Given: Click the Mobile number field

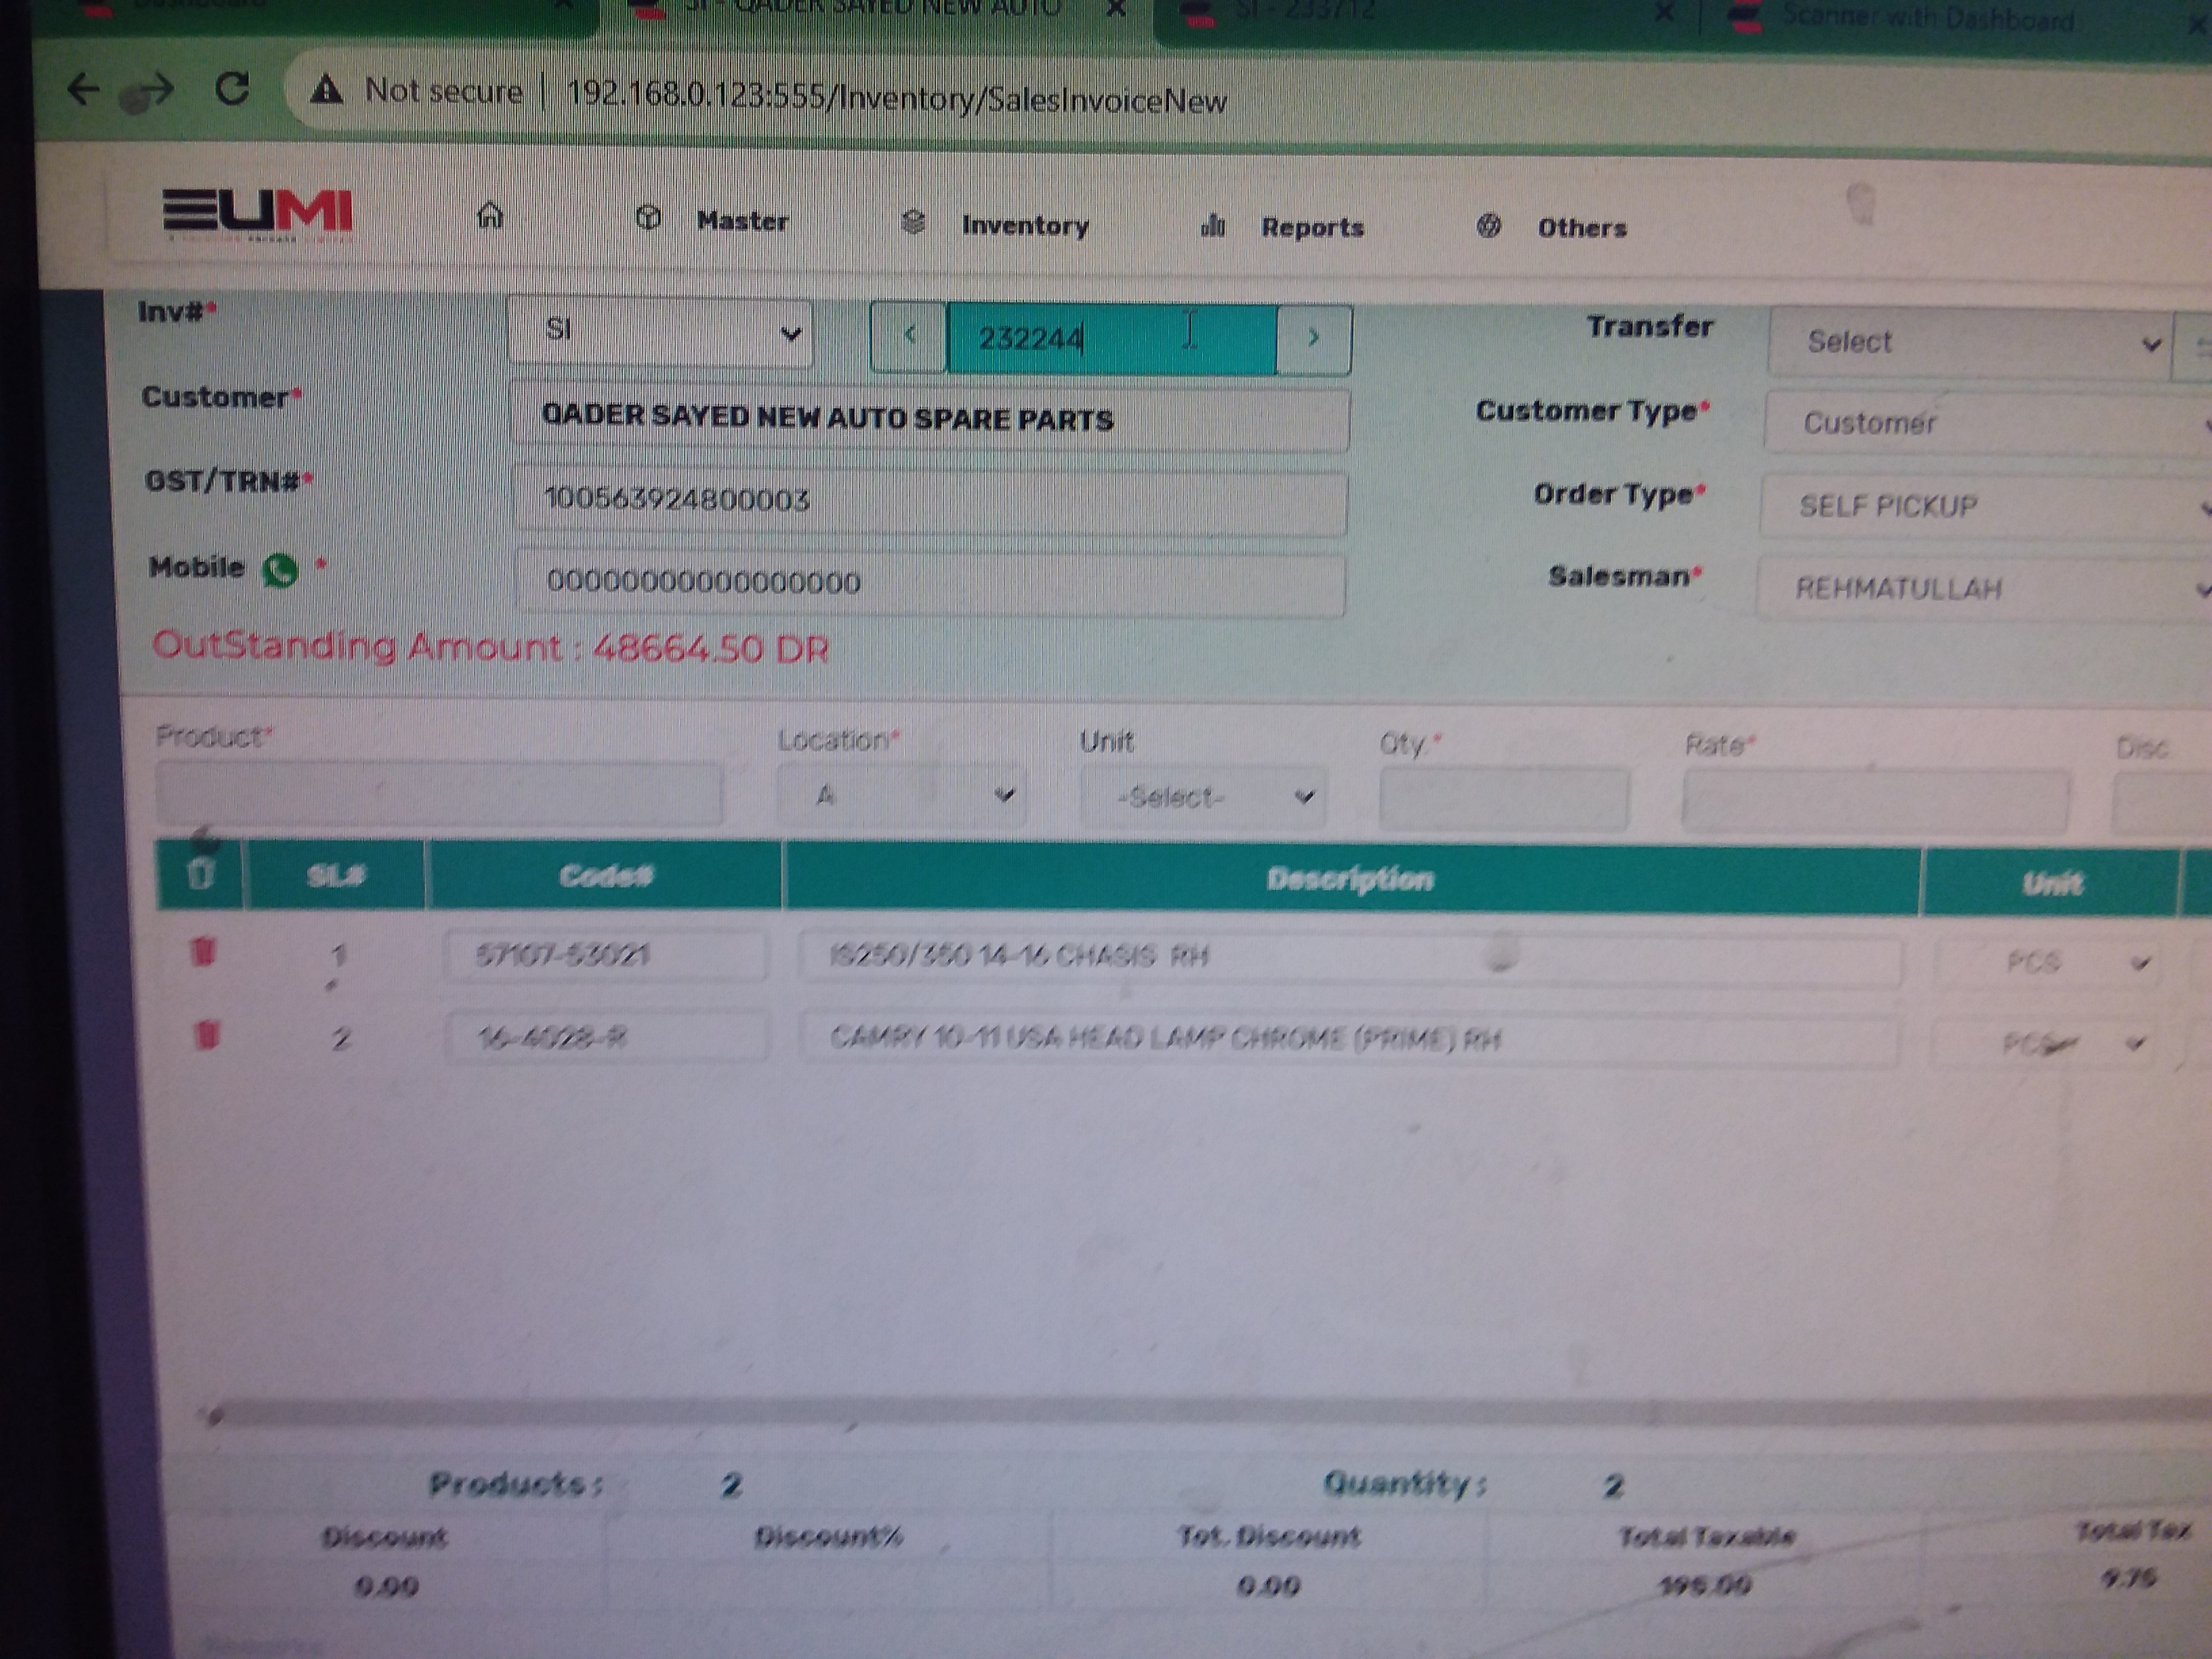Looking at the screenshot, I should click(x=930, y=583).
